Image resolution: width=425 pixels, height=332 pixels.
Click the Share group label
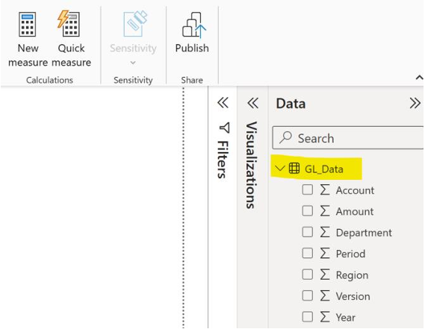click(192, 80)
